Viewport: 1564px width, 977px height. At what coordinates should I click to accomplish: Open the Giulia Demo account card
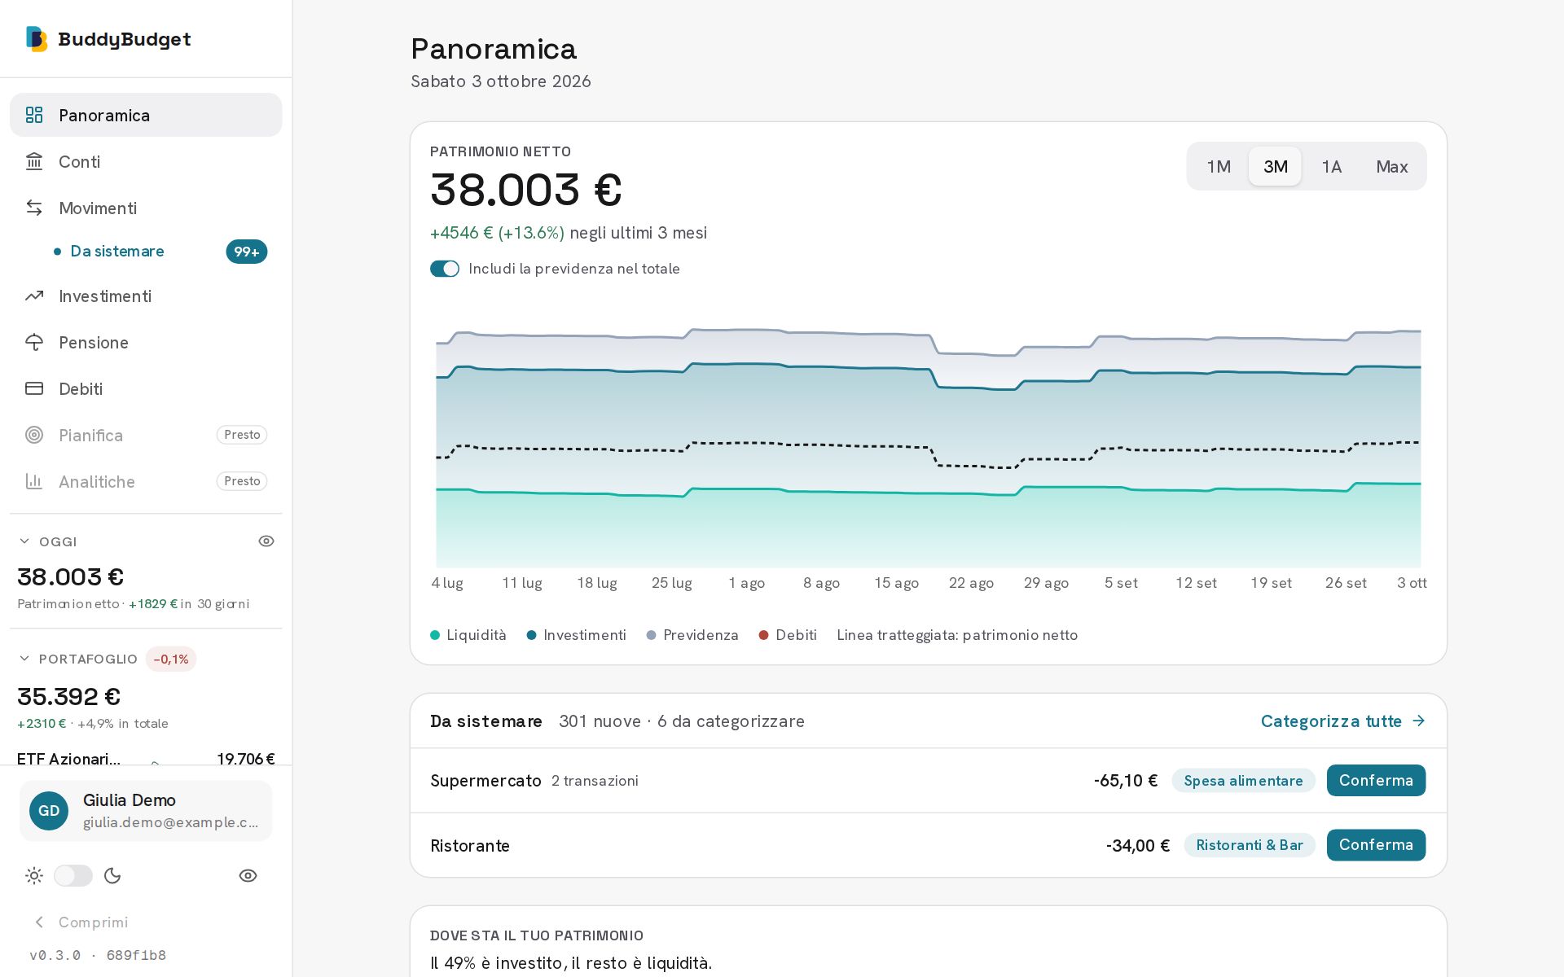[146, 810]
